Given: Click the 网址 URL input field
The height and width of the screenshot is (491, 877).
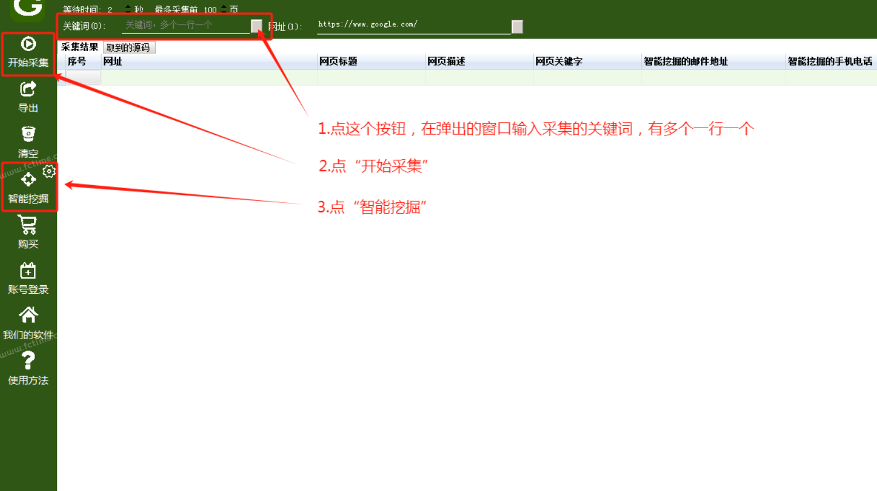Looking at the screenshot, I should click(413, 25).
